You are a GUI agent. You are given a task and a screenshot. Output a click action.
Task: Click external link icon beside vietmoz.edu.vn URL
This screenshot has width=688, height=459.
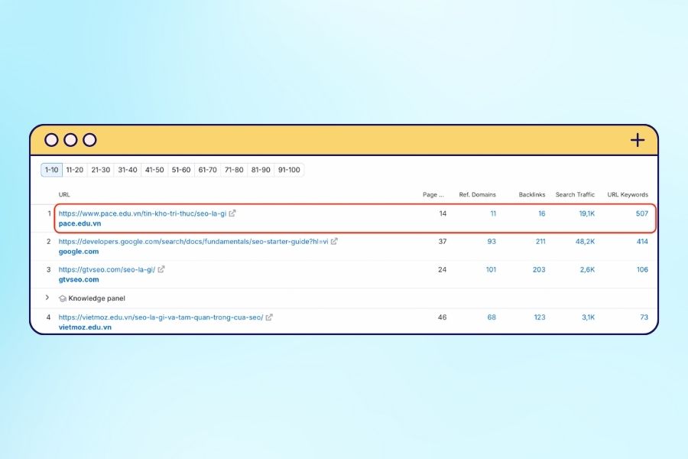[x=269, y=317]
